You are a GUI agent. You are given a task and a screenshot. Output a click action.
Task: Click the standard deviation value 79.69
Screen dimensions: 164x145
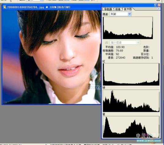click(x=119, y=51)
